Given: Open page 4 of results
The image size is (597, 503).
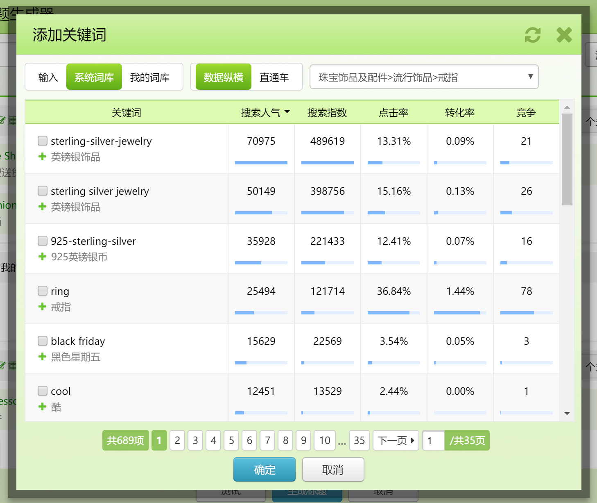Looking at the screenshot, I should tap(213, 440).
